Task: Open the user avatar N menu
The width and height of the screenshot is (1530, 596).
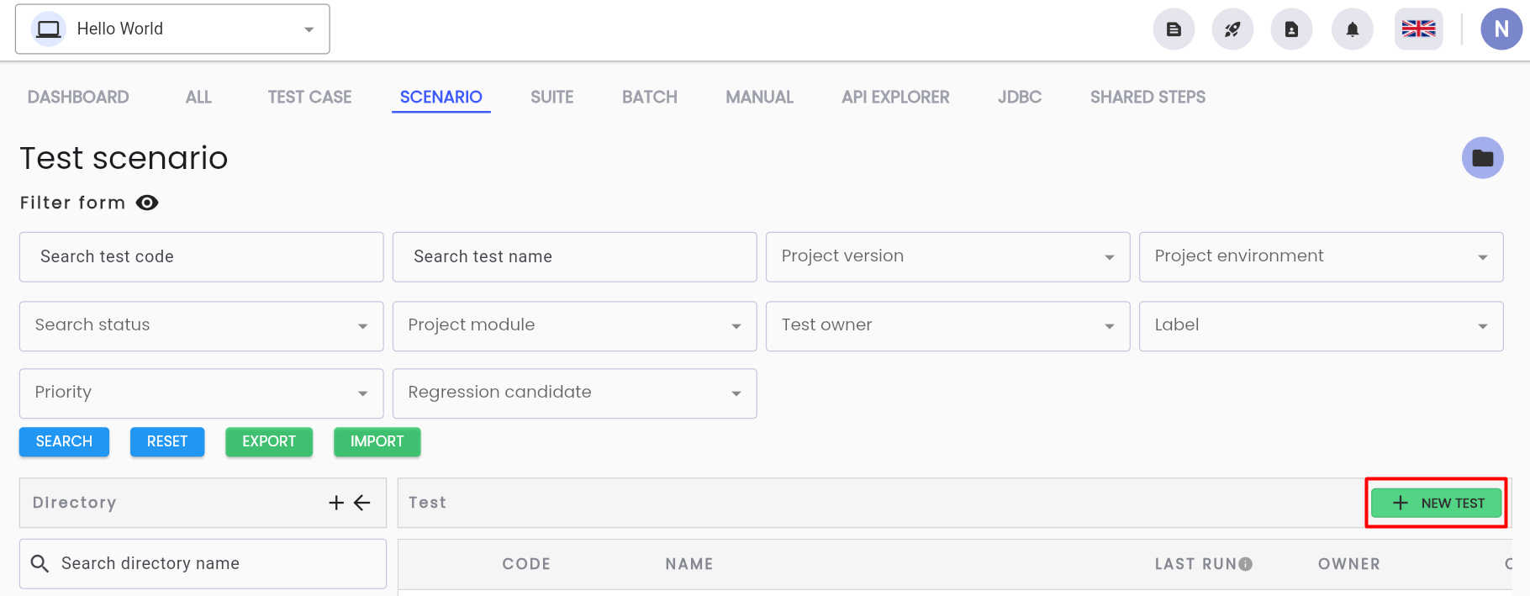Action: point(1501,29)
